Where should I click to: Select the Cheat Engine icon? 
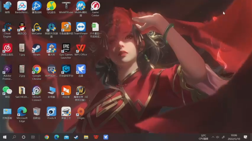click(x=7, y=30)
